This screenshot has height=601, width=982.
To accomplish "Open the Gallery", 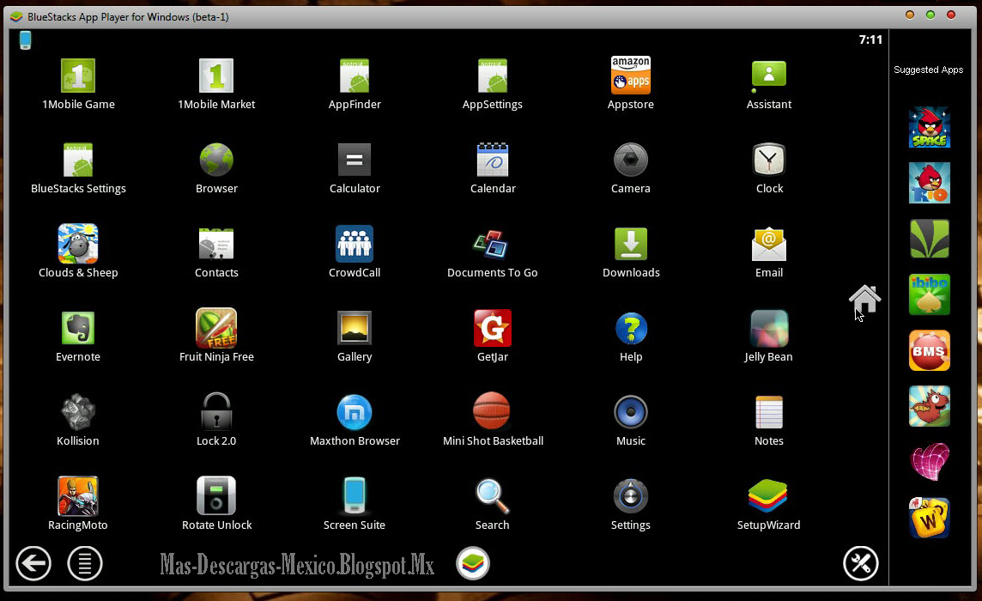I will tap(355, 328).
